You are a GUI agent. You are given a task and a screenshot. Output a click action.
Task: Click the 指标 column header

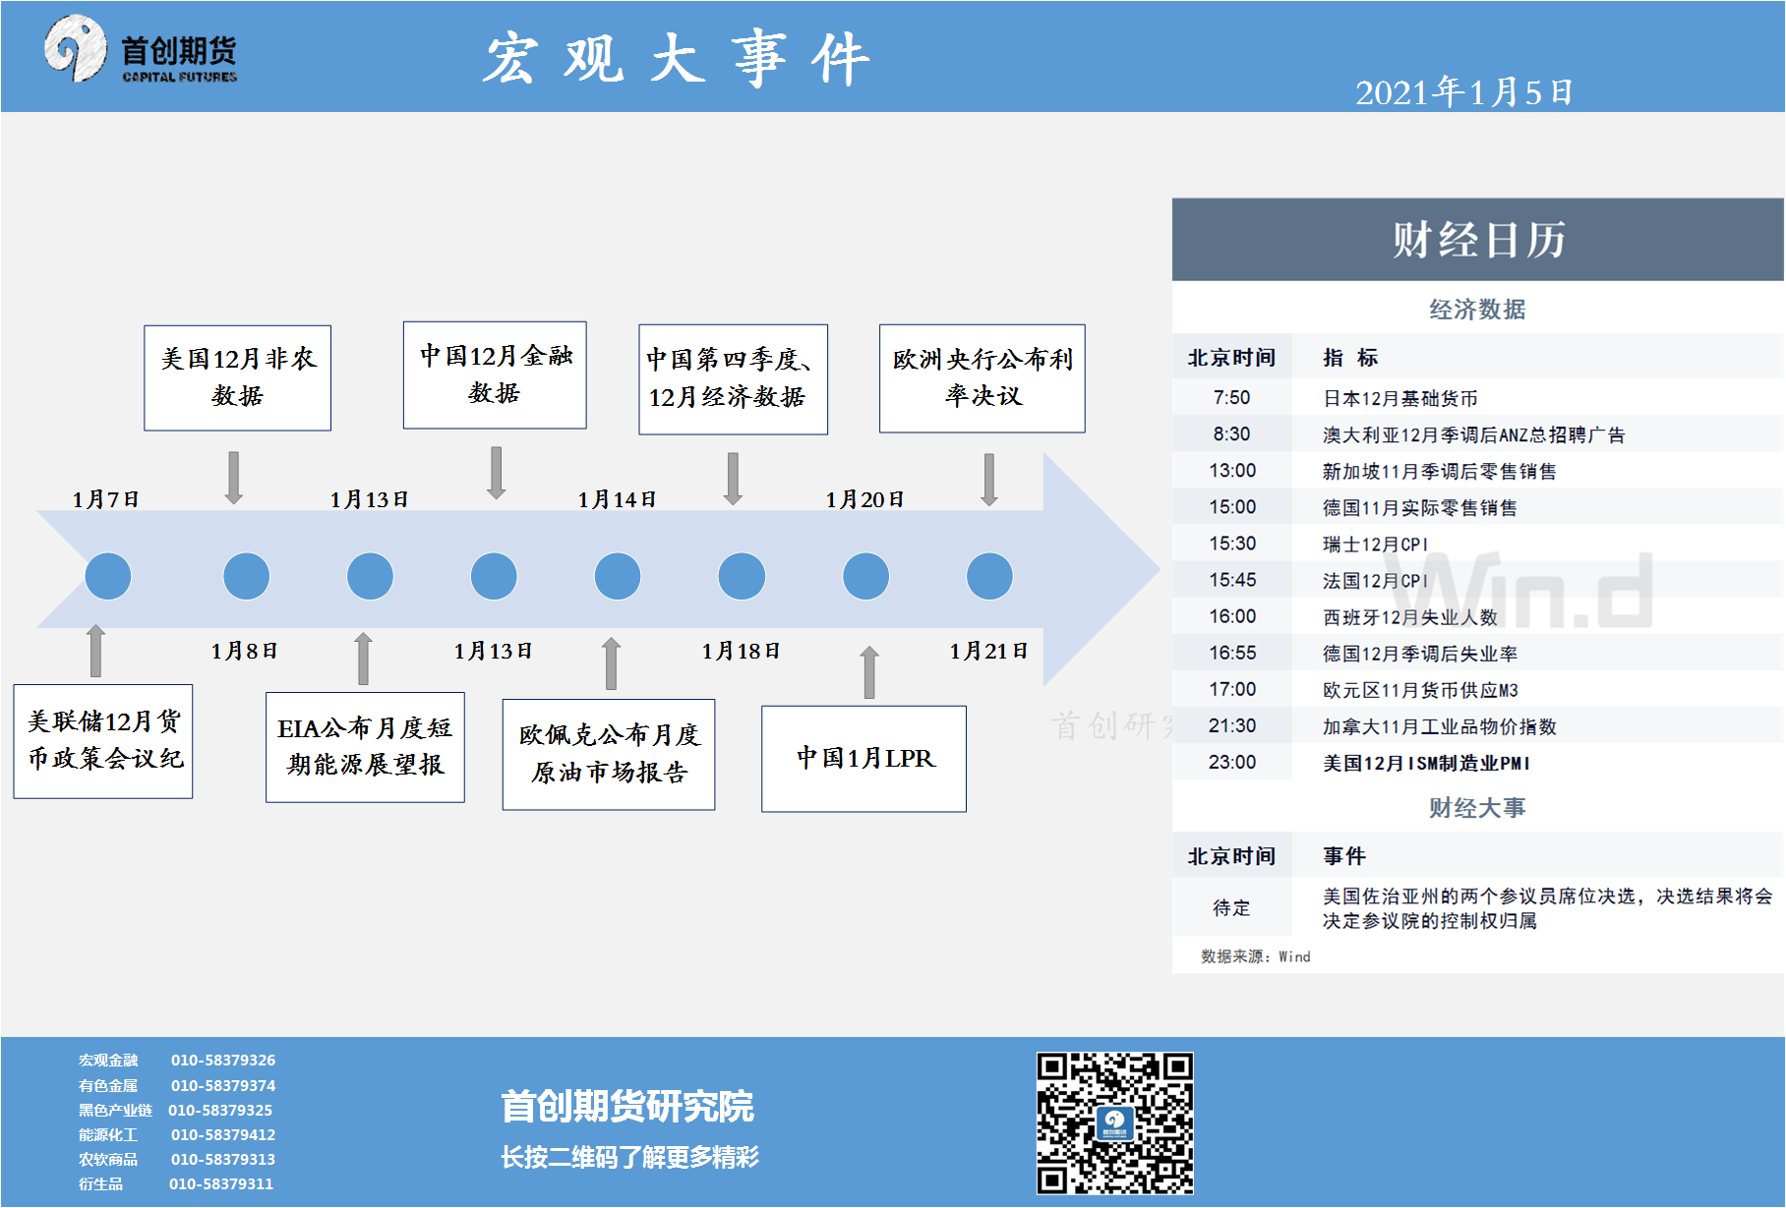pos(1349,358)
